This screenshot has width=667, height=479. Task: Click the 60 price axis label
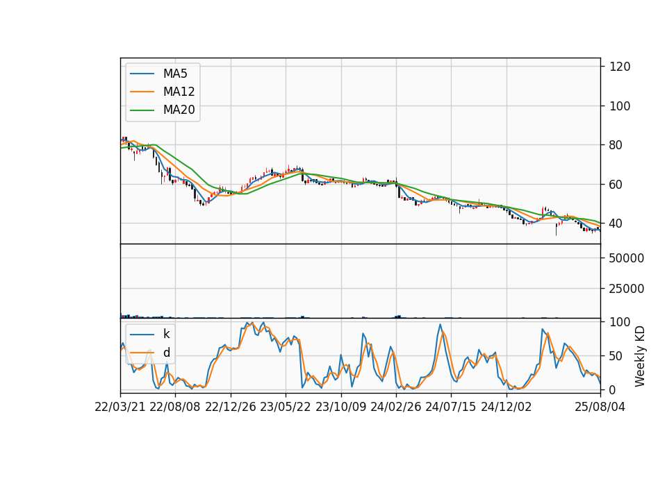[x=616, y=185]
